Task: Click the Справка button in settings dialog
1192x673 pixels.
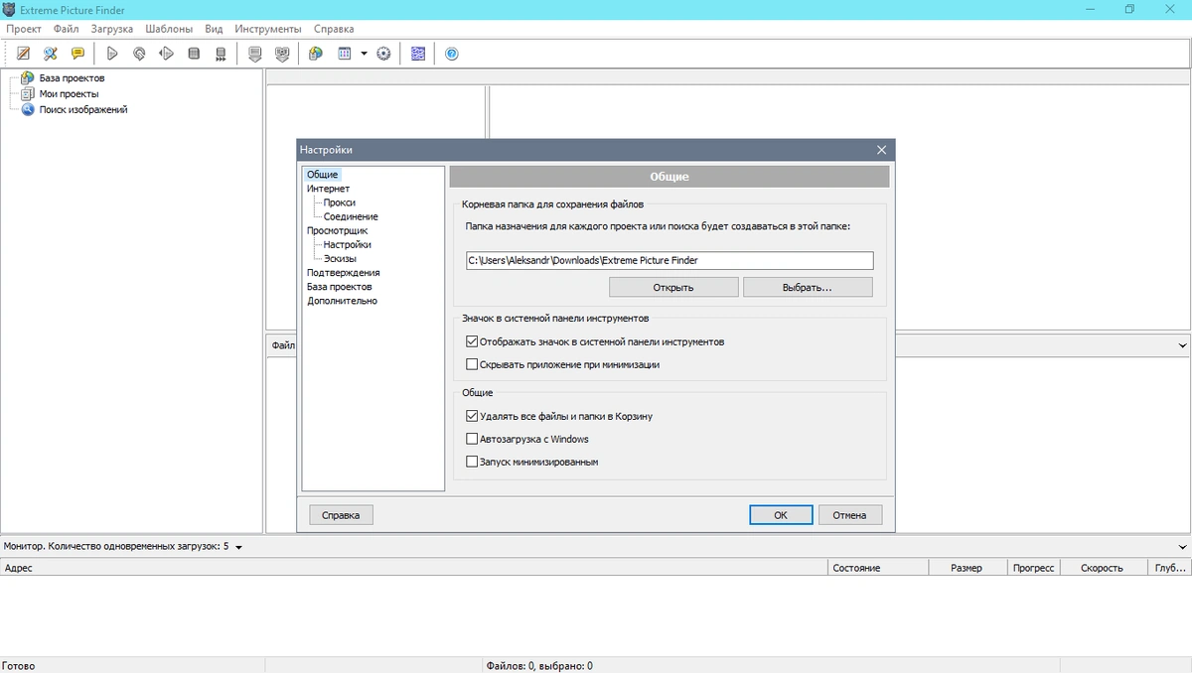Action: tap(341, 515)
